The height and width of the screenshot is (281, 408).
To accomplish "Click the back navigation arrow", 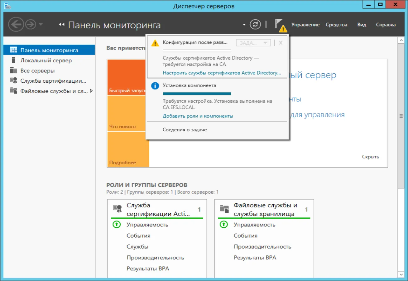I will (16, 24).
